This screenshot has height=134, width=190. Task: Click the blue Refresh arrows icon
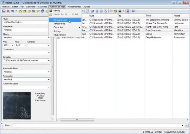coord(42,11)
